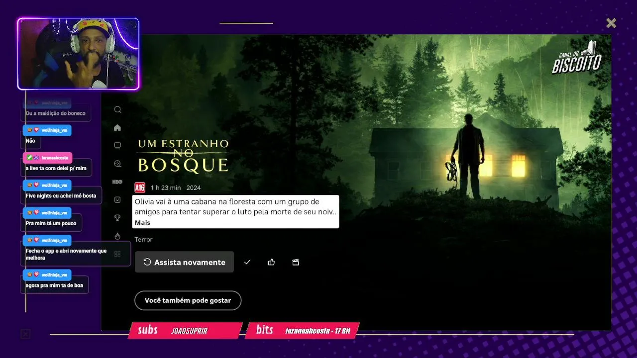Go to Home via the house icon

117,128
